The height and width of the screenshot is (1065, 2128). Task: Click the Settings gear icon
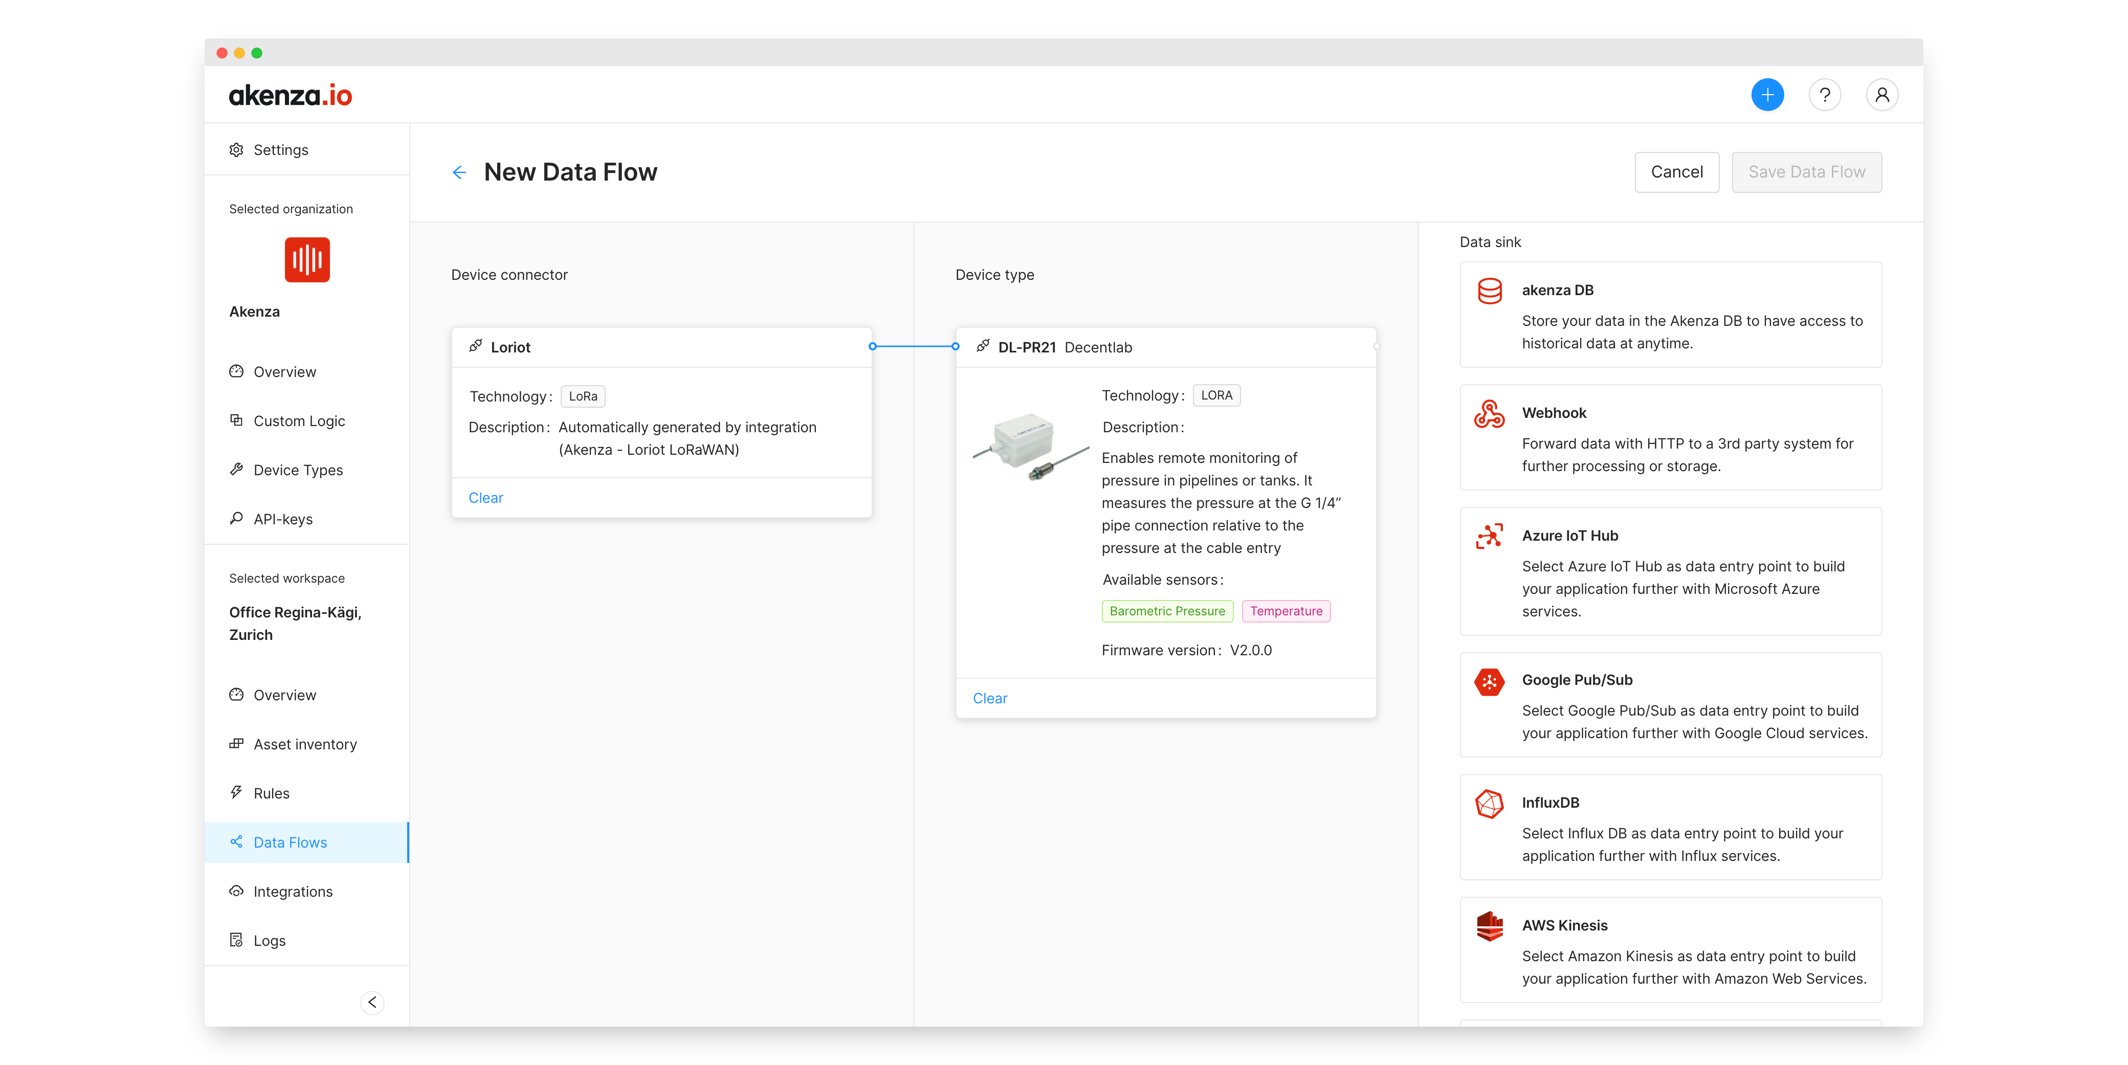coord(236,149)
